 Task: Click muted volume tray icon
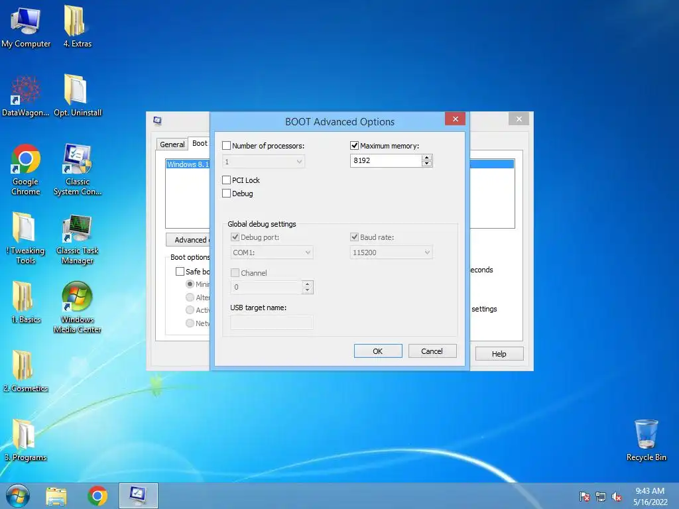pyautogui.click(x=617, y=496)
